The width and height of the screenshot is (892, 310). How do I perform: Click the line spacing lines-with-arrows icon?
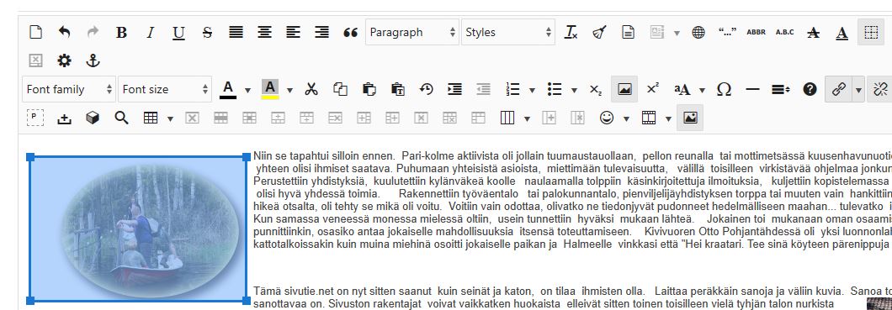781,89
